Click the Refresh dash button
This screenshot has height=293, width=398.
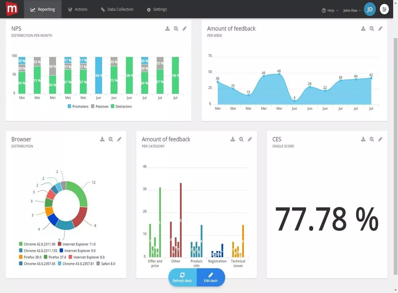point(182,277)
